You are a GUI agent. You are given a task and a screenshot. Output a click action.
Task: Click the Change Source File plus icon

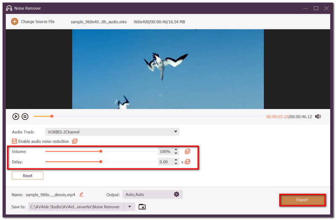click(15, 22)
